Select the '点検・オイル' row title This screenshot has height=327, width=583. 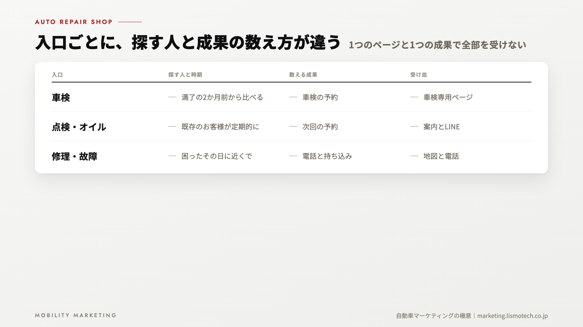(x=79, y=127)
